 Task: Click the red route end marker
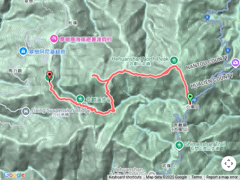49,76
